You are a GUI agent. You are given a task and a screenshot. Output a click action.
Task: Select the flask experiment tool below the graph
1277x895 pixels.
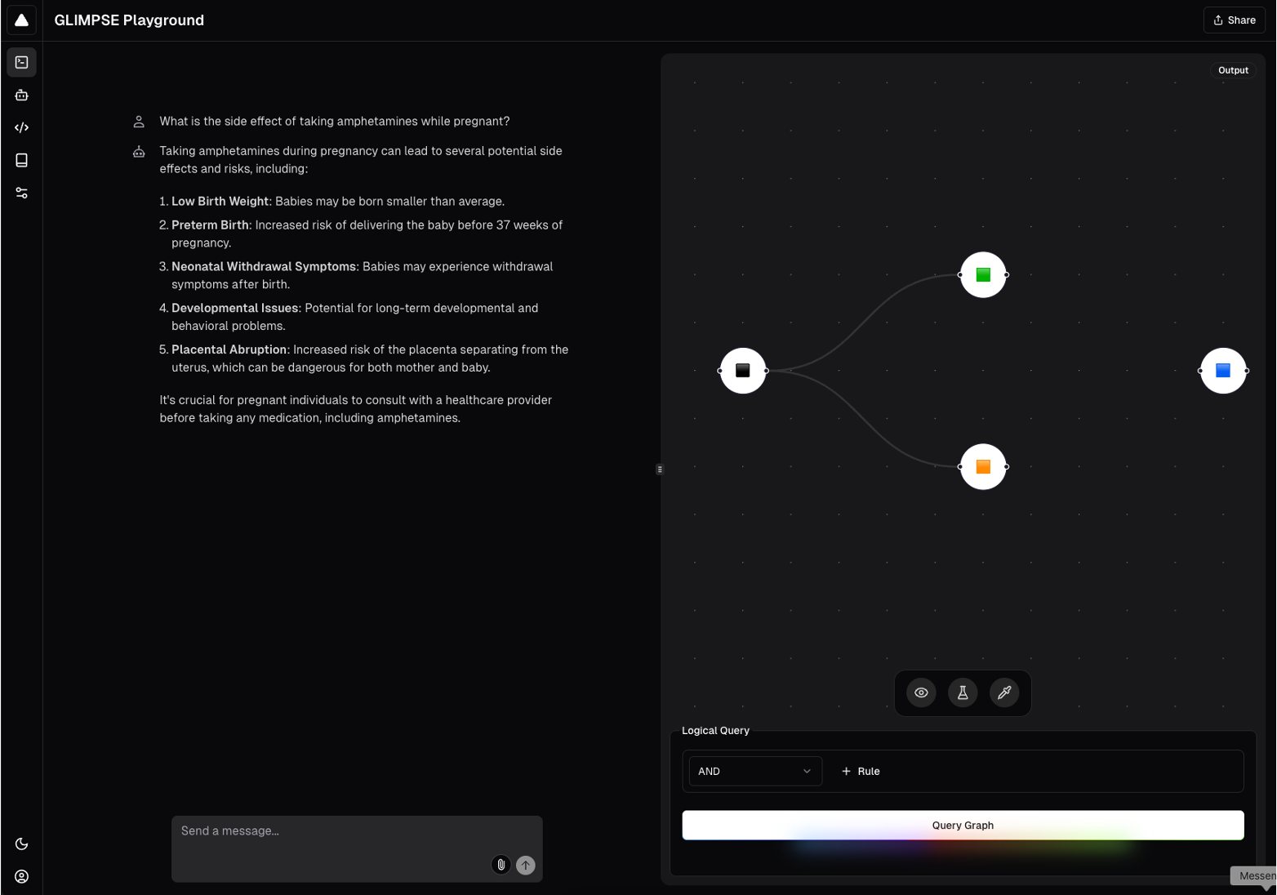point(963,692)
